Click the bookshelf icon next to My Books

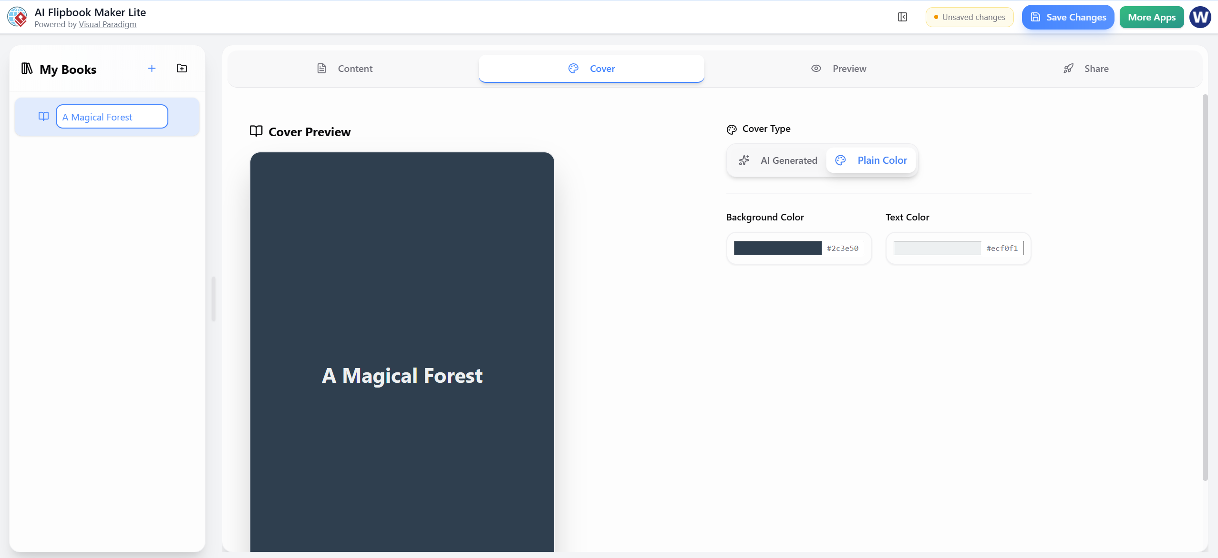pos(27,69)
